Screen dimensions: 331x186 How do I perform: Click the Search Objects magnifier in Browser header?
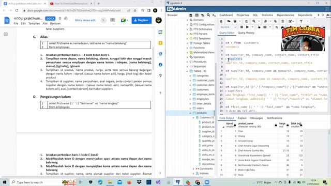coord(208,15)
